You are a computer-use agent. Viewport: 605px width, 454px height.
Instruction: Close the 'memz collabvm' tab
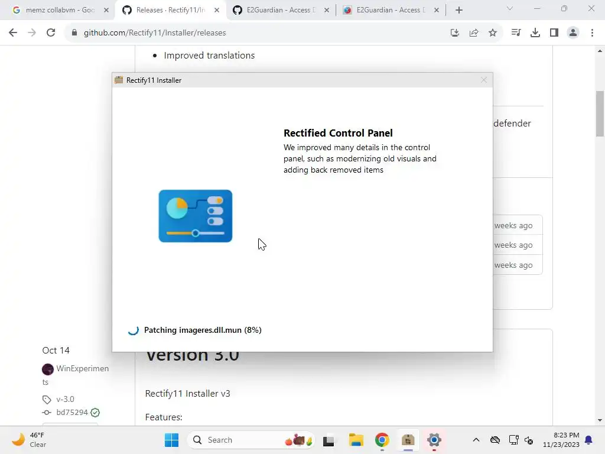[106, 11]
